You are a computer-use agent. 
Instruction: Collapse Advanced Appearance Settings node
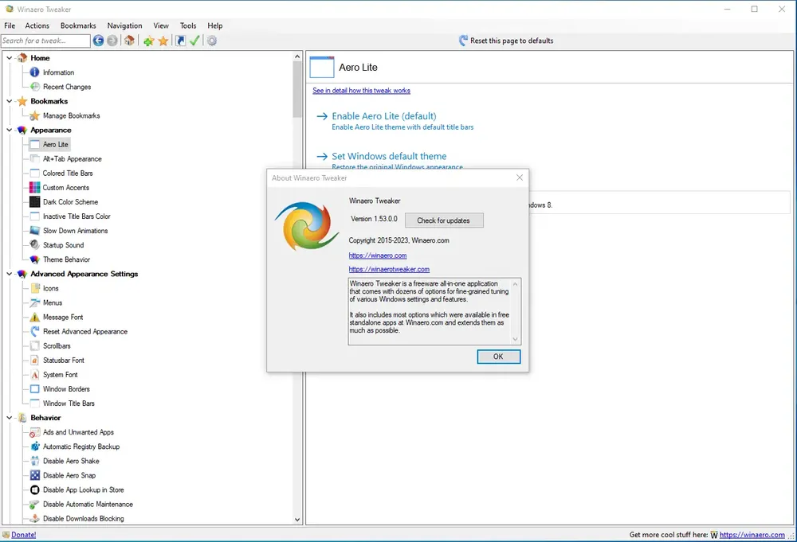click(x=9, y=274)
